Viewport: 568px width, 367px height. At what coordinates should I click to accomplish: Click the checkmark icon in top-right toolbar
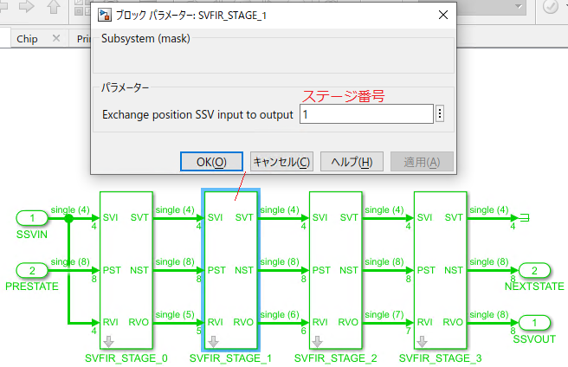551,6
